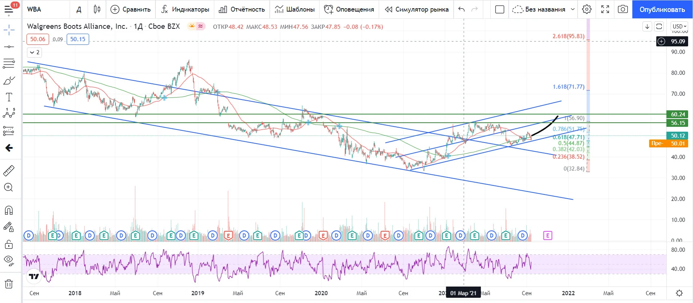The height and width of the screenshot is (303, 693).
Task: Click the Walgreens Boots Alliance title
Action: (x=77, y=27)
